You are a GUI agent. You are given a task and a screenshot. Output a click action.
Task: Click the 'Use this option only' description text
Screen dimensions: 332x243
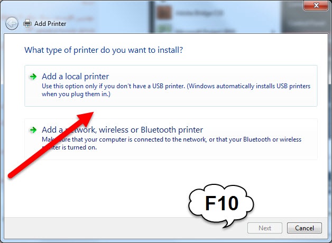(176, 90)
